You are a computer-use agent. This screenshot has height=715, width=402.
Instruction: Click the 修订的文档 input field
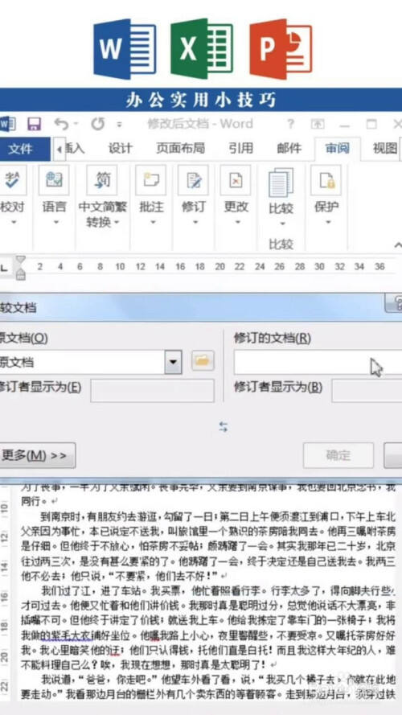(x=318, y=363)
